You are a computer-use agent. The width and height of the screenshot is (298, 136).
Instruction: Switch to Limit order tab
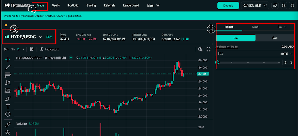255,27
